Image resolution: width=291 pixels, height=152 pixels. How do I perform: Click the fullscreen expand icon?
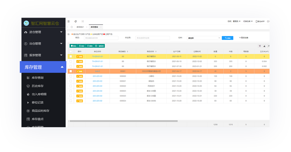coord(83,21)
